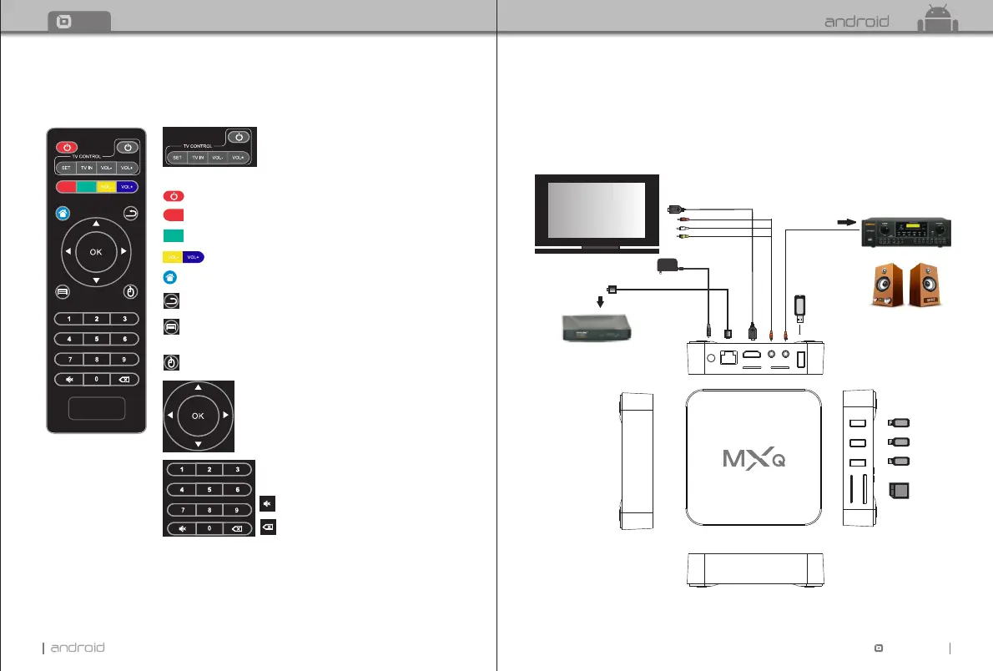Click Menu icon in legend list

coord(171,327)
